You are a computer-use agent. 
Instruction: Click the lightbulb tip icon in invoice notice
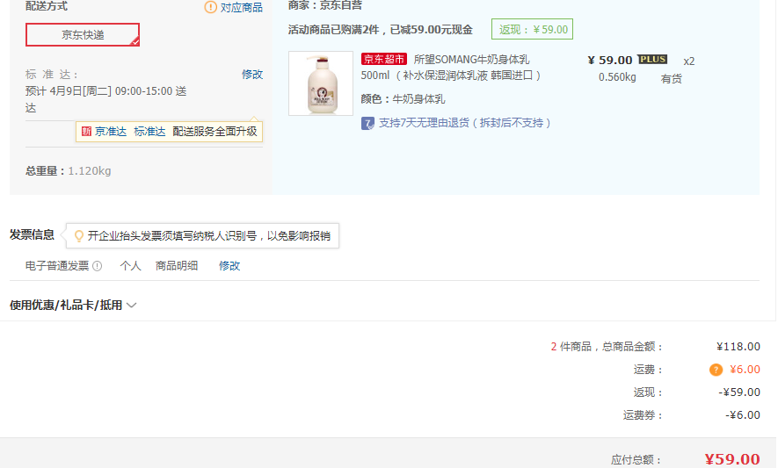pos(78,236)
